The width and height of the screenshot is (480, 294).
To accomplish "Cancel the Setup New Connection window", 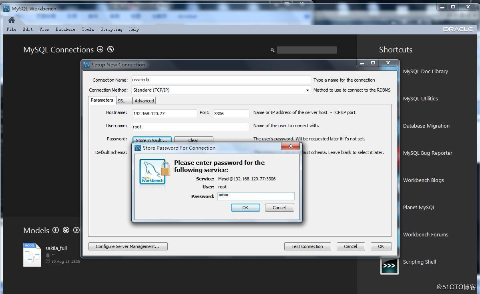I will 351,246.
